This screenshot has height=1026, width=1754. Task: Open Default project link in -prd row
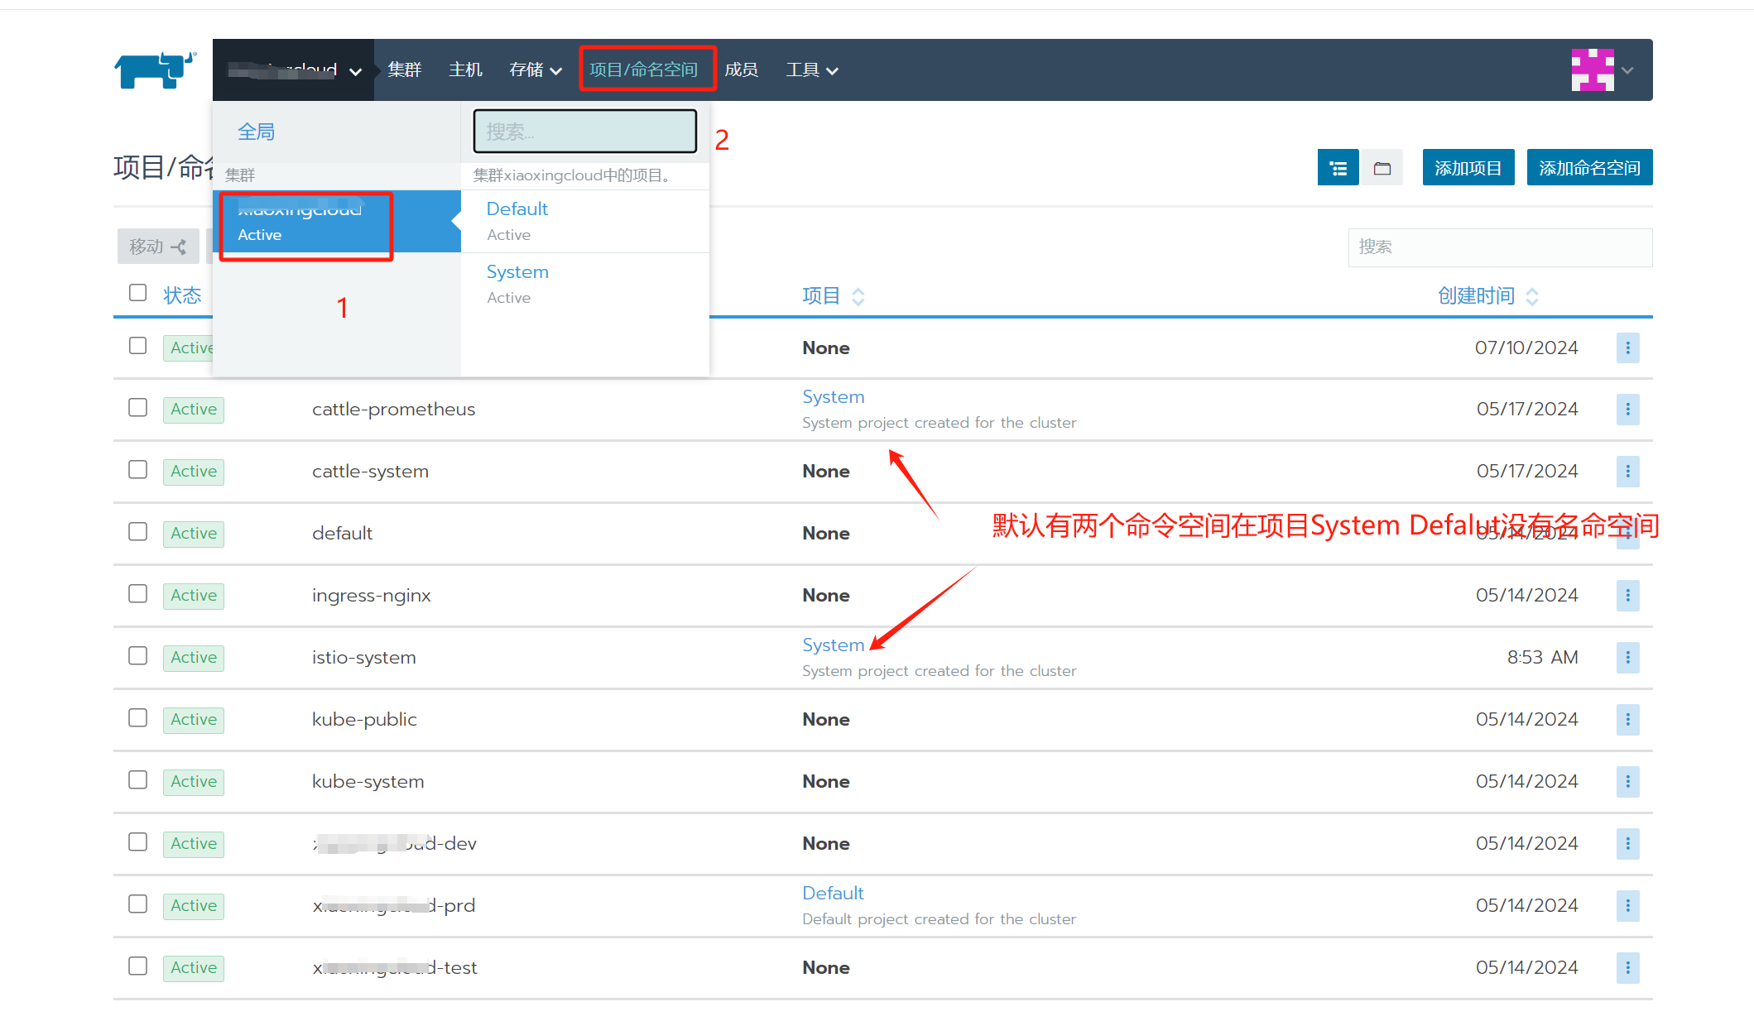pyautogui.click(x=833, y=894)
